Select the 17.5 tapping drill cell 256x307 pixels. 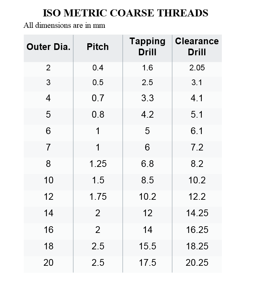[x=147, y=262]
